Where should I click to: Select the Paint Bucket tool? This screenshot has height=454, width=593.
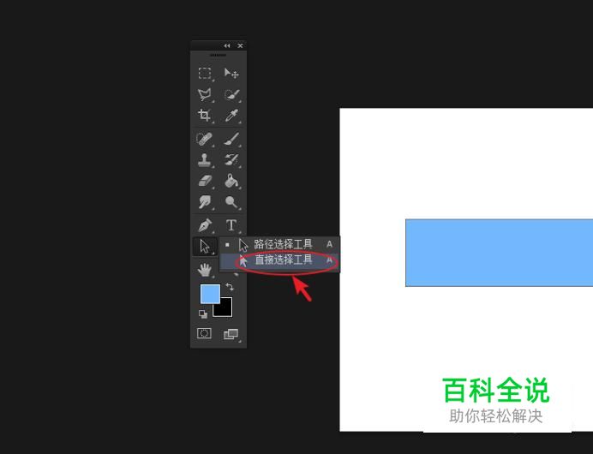pos(231,181)
